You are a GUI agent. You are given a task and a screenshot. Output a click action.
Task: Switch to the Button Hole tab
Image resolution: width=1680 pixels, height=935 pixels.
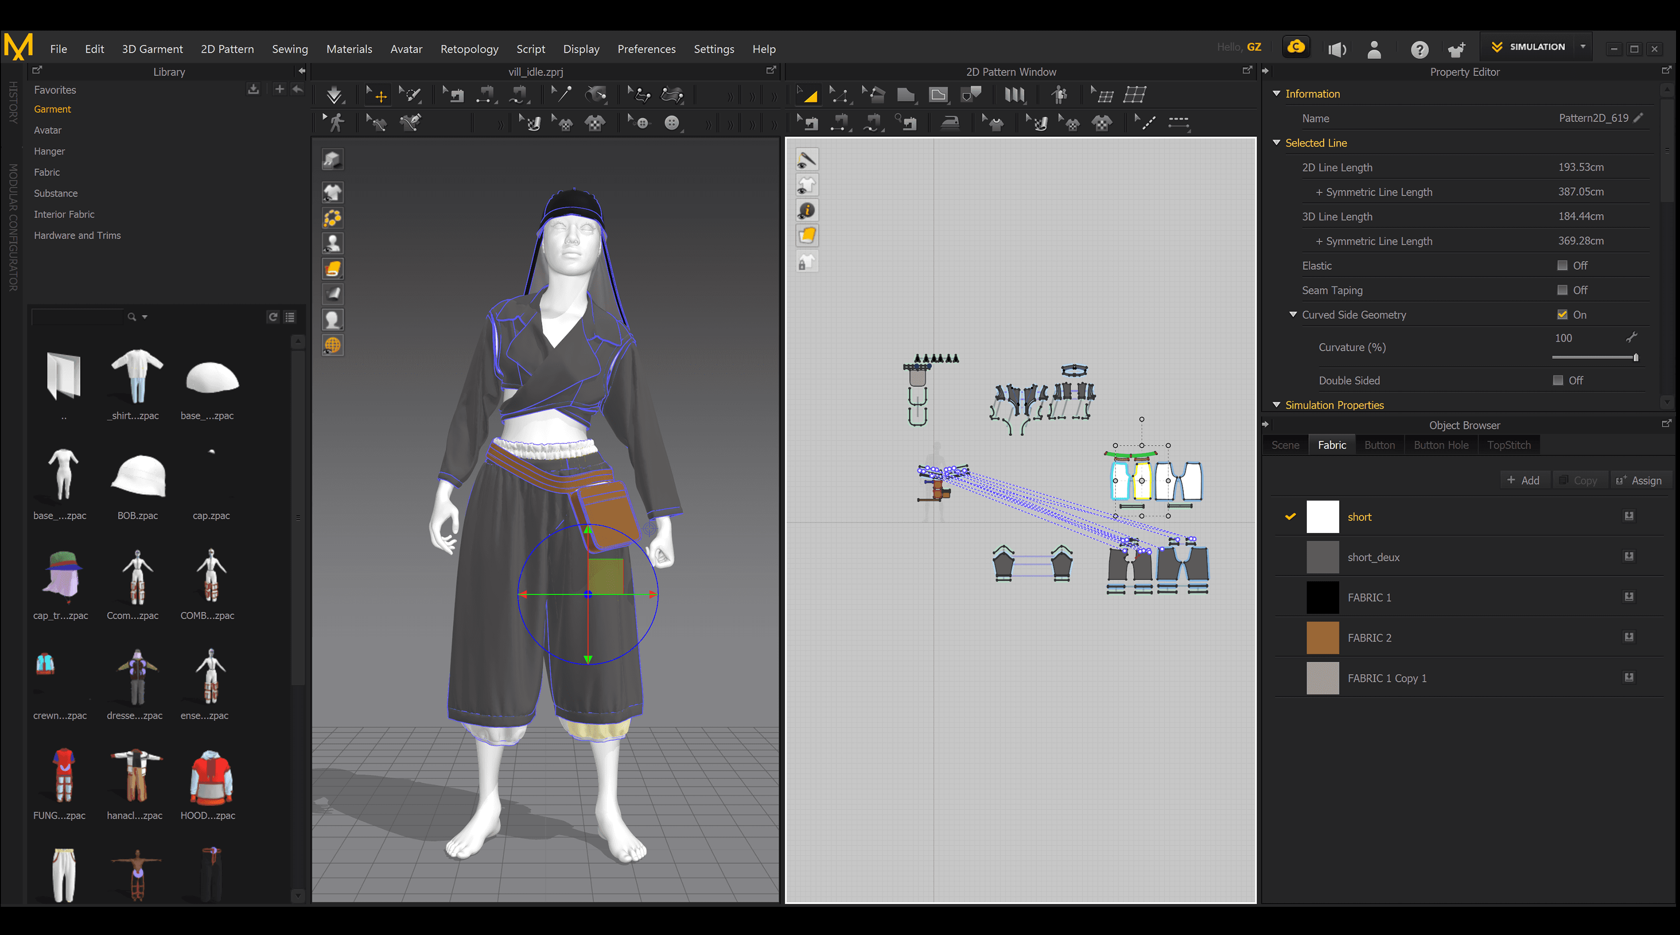coord(1441,445)
